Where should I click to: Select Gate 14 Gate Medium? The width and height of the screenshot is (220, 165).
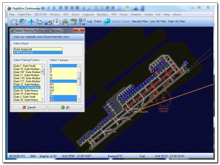27,87
